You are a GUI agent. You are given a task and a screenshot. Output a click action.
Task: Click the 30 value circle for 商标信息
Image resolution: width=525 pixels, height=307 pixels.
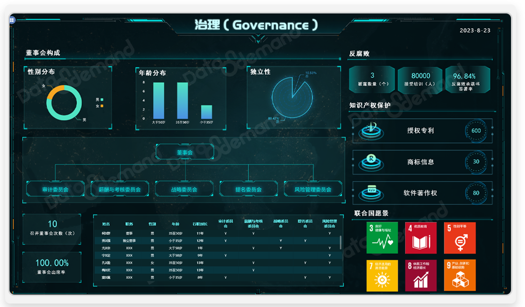click(476, 161)
